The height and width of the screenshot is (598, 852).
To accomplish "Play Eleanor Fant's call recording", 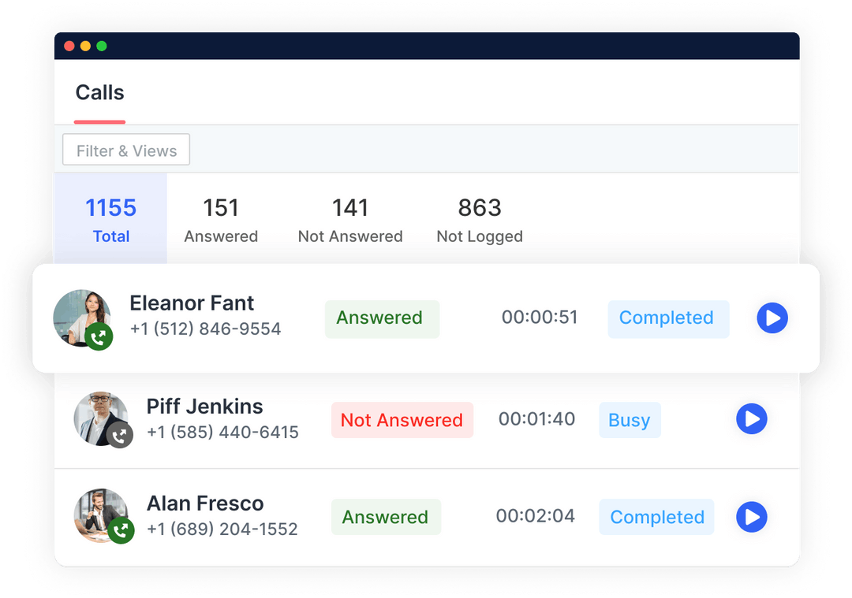I will click(x=772, y=318).
